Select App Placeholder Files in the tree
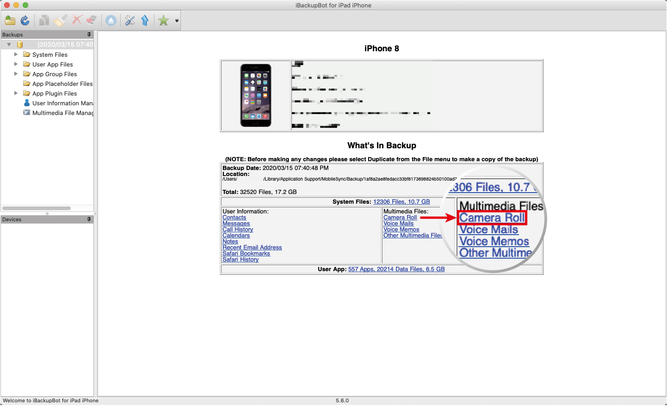 coord(62,84)
